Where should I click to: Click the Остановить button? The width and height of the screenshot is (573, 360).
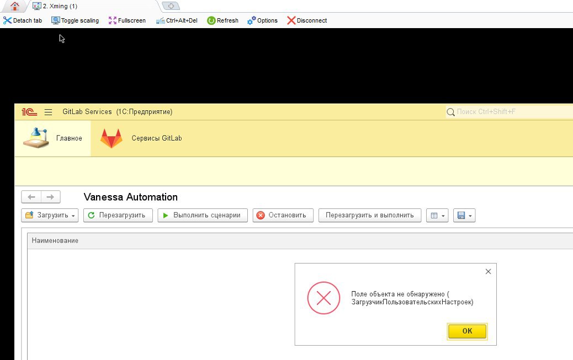coord(283,216)
